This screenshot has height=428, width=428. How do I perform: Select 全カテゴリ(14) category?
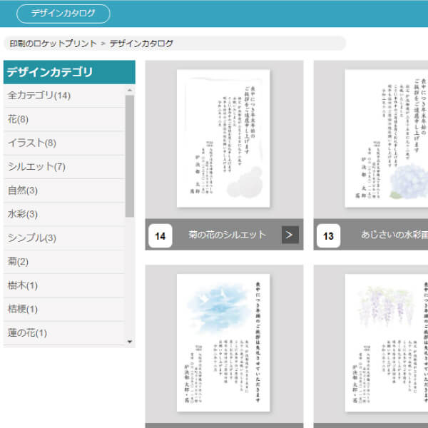64,96
